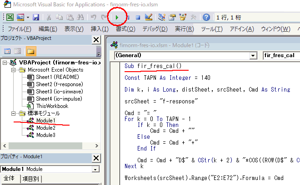The height and width of the screenshot is (185, 300).
Task: Select Sheet1 (README) in the tree
Action: pos(57,77)
